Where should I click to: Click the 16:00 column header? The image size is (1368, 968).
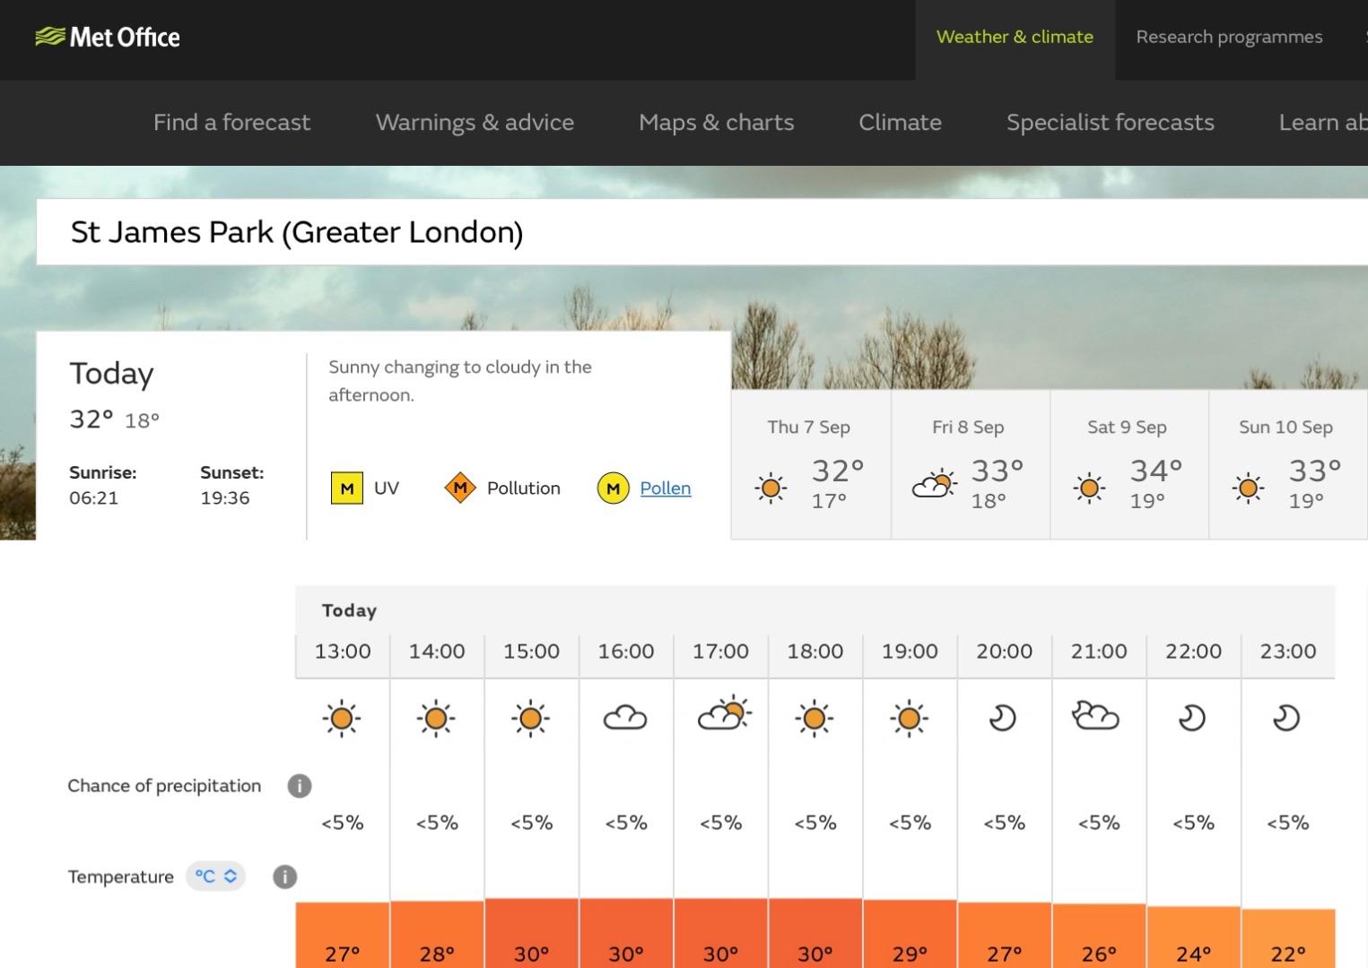pos(626,652)
